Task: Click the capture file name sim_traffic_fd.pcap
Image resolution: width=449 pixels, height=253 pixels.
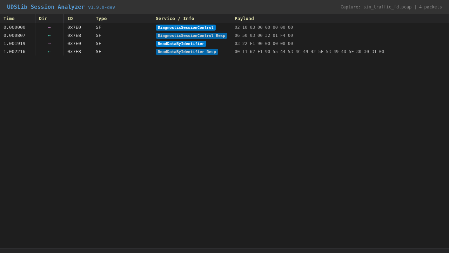Action: [x=387, y=7]
